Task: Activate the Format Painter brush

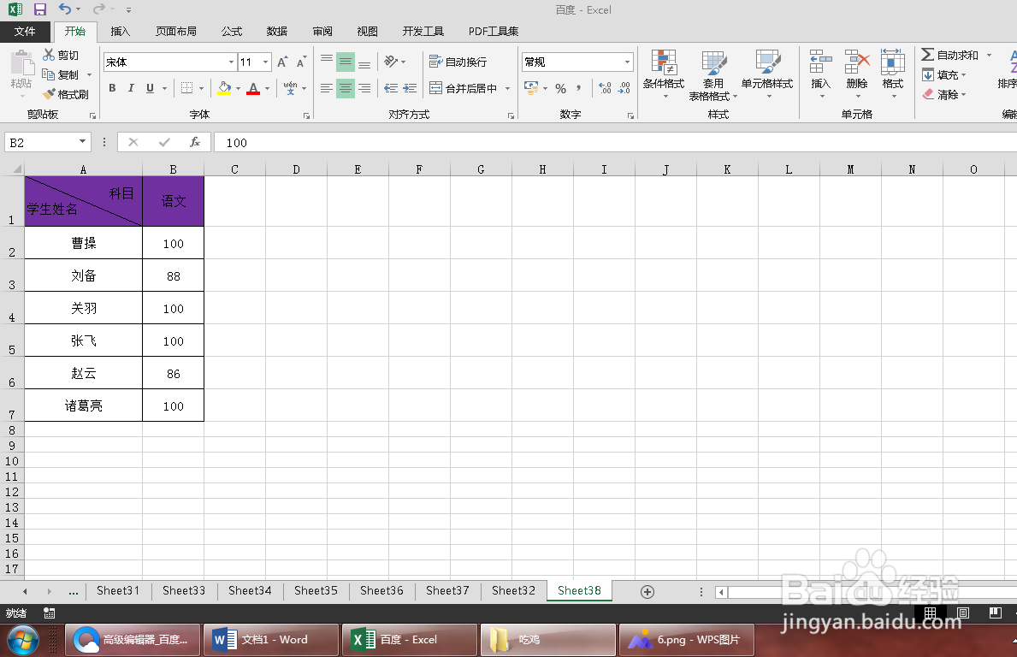Action: click(x=65, y=94)
